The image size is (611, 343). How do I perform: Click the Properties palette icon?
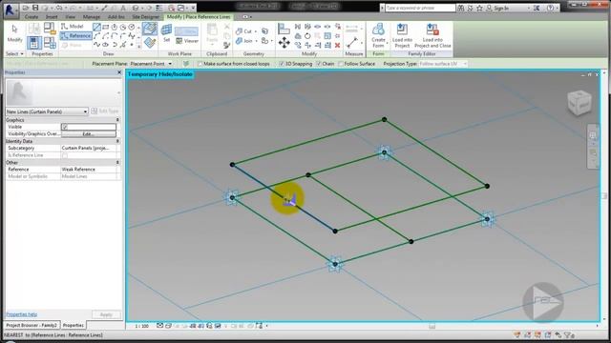(x=34, y=42)
